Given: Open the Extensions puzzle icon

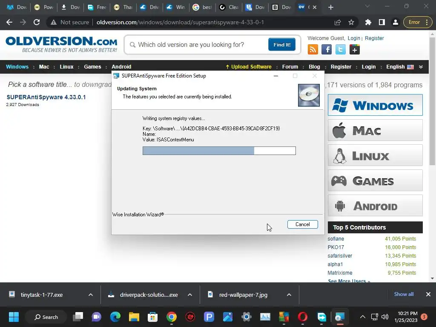Looking at the screenshot, I should point(368,22).
